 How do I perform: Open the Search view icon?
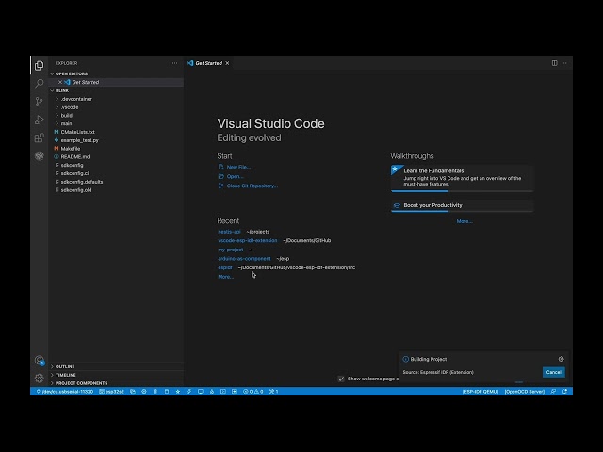click(x=39, y=84)
